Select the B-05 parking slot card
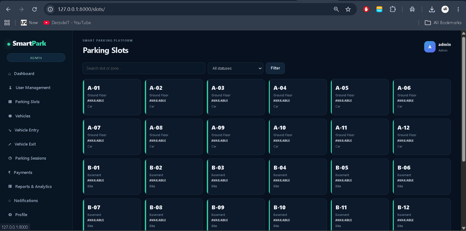Screen dimensions: 466x231 point(360,177)
